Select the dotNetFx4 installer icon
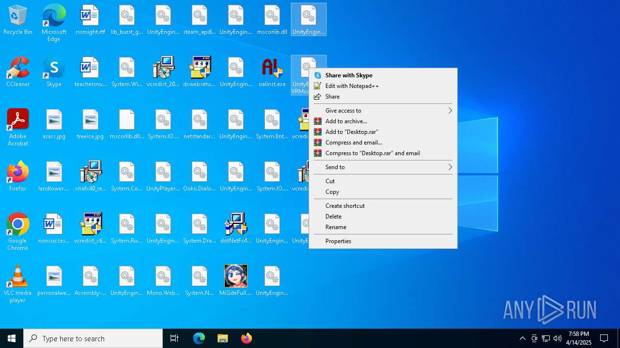 point(236,229)
